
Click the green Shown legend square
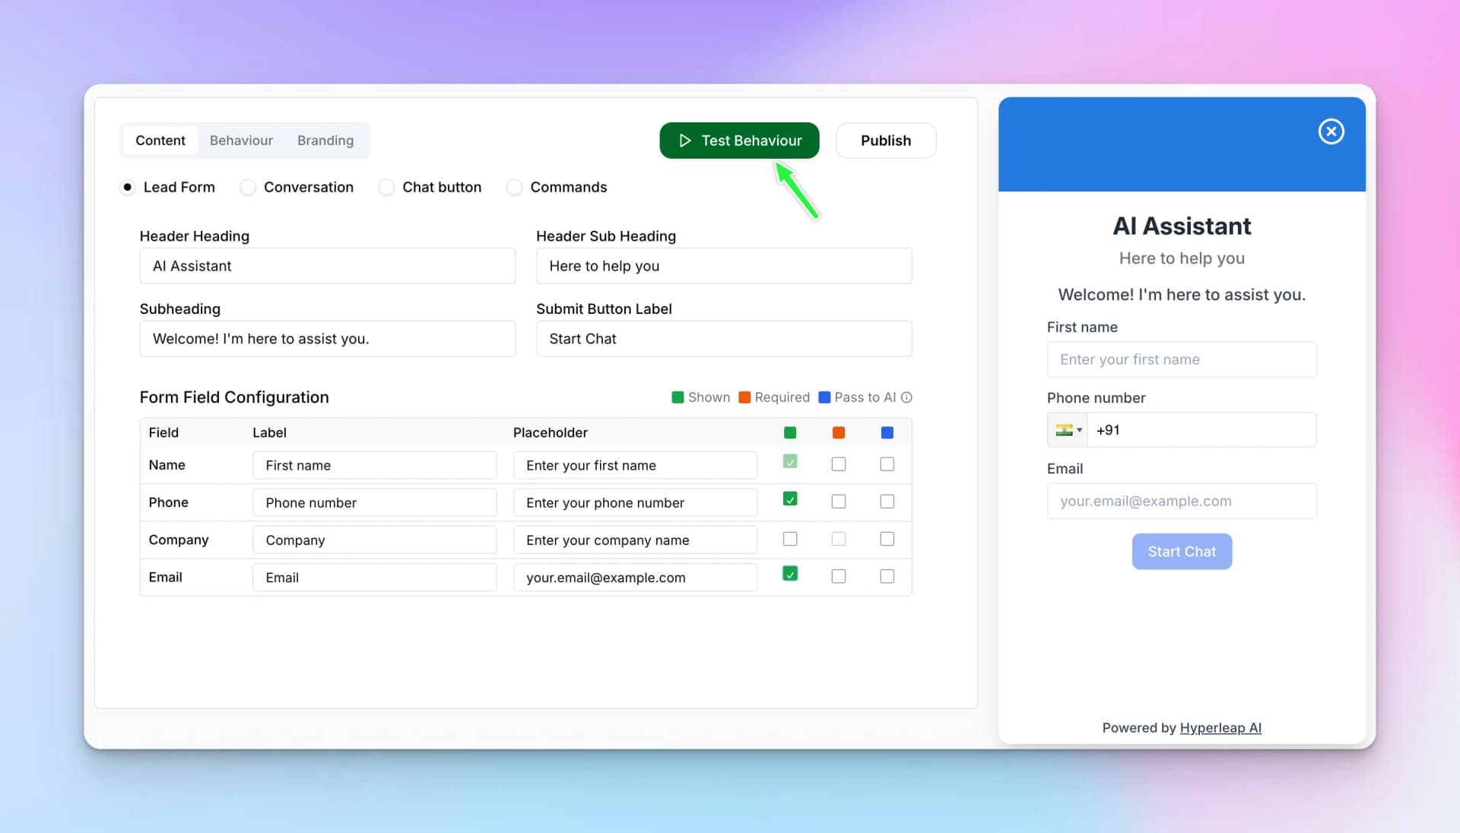click(677, 397)
